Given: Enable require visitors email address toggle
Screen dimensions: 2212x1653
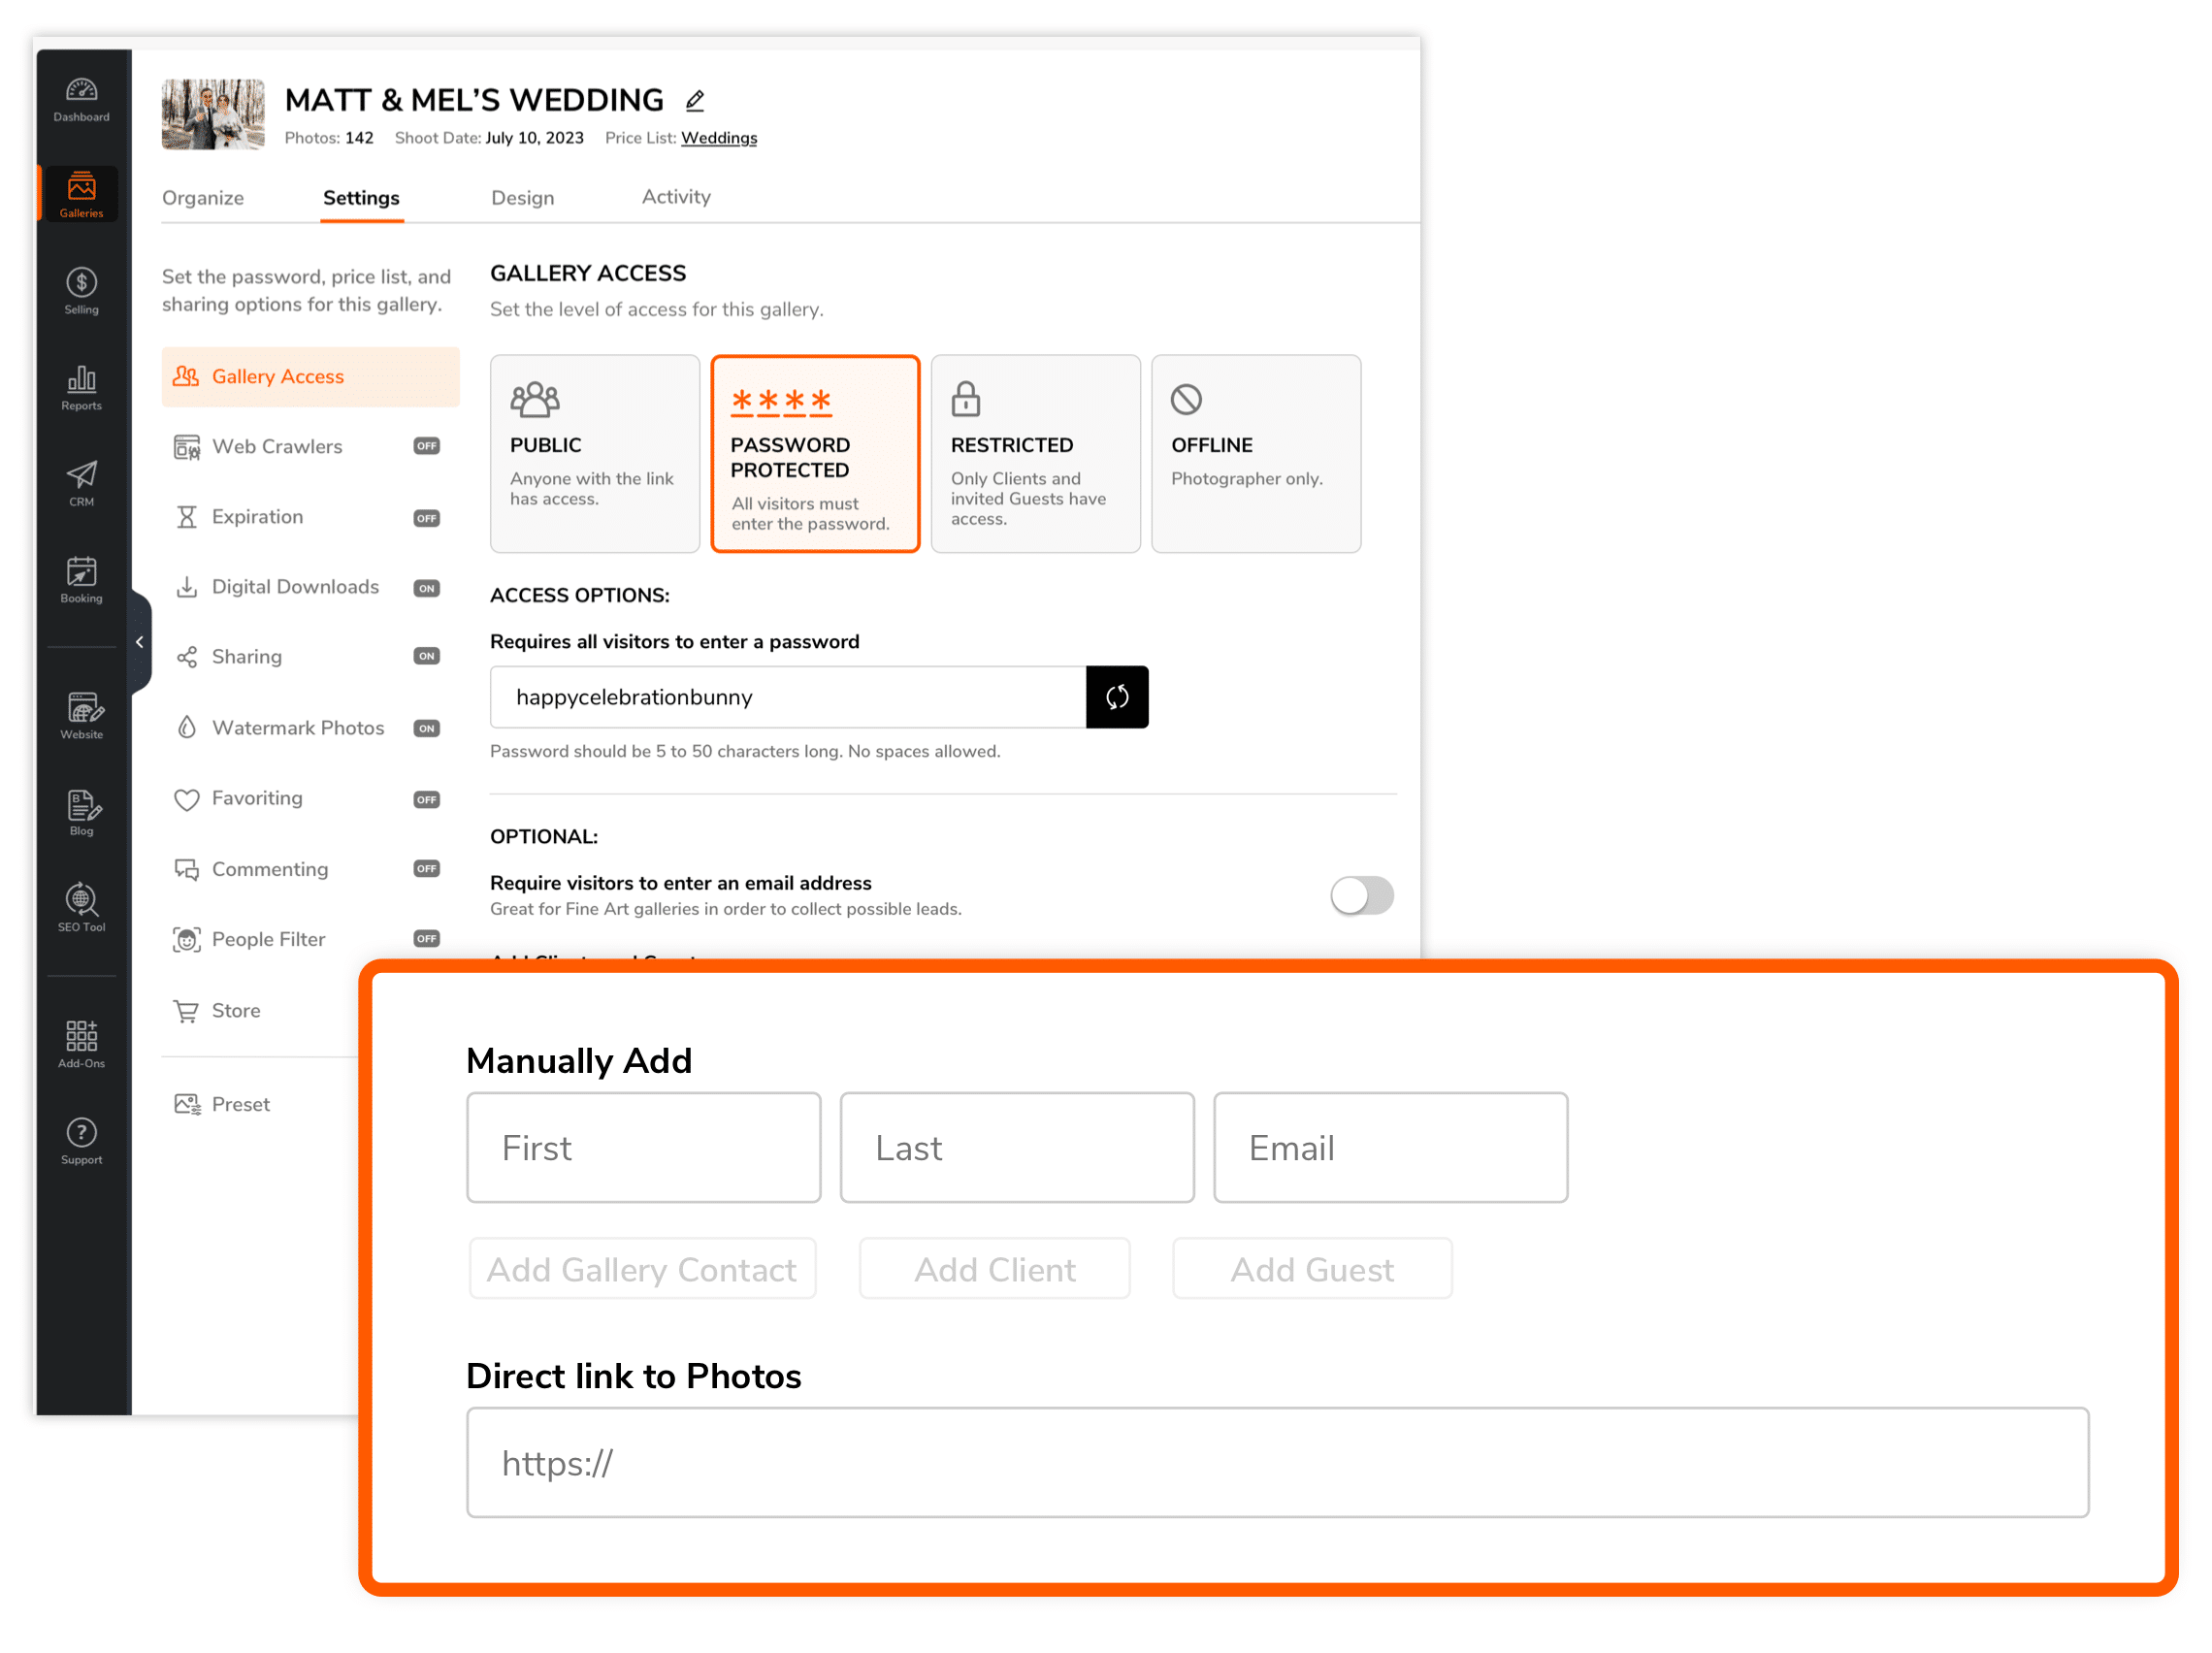Looking at the screenshot, I should click(x=1361, y=895).
